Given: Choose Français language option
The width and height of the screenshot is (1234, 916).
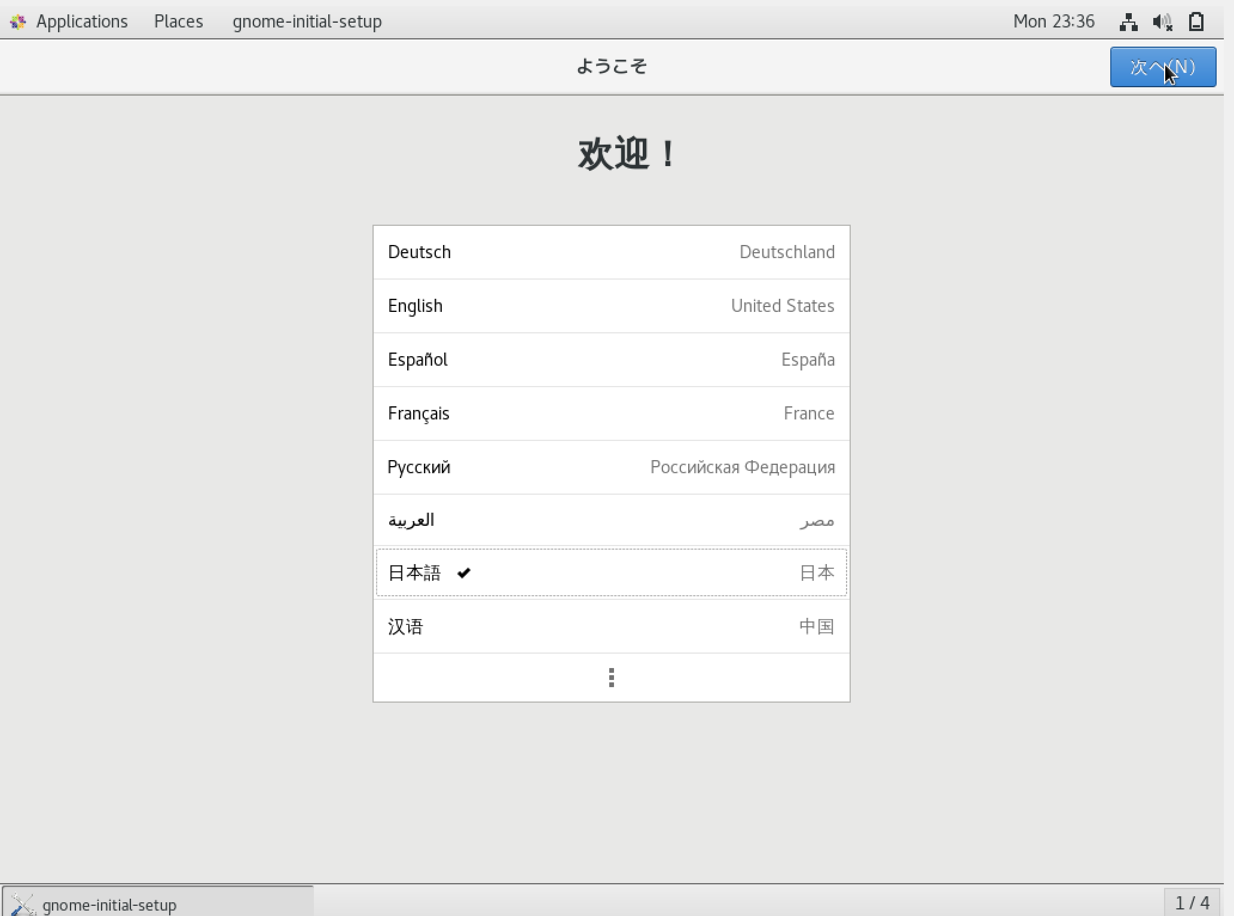Looking at the screenshot, I should click(x=611, y=413).
